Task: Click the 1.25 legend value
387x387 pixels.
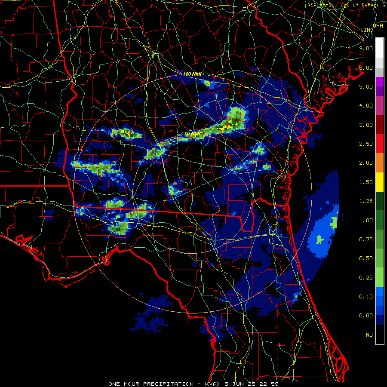Action: click(x=366, y=201)
